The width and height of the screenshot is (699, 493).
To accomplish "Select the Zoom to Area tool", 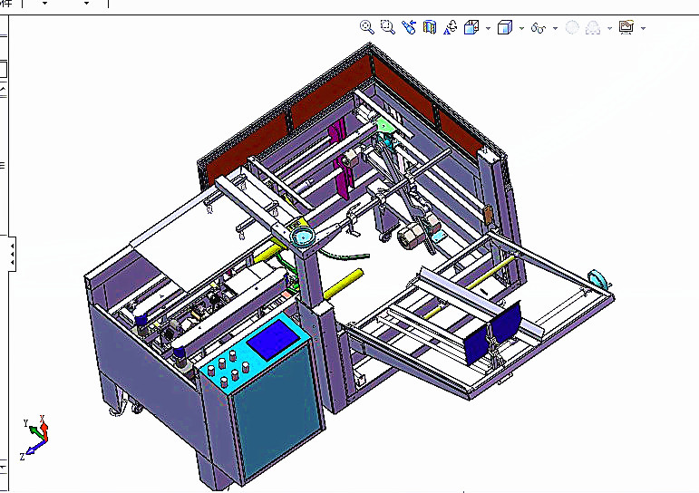I will [387, 27].
